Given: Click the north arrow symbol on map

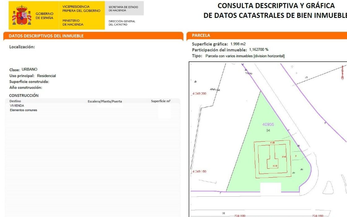Looking at the screenshot, I should tap(343, 73).
